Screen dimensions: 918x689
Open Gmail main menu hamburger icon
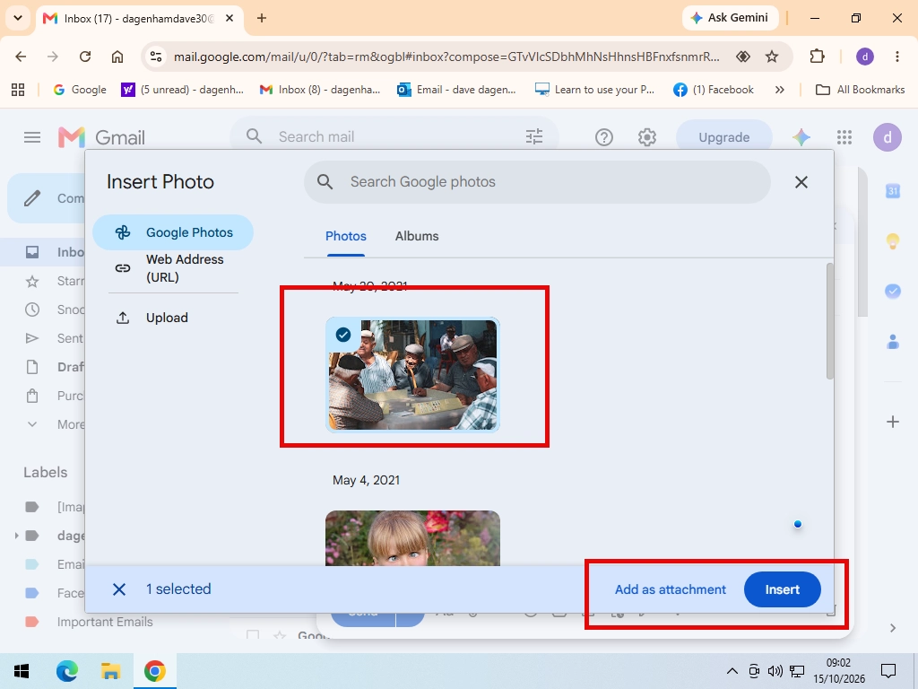click(32, 137)
